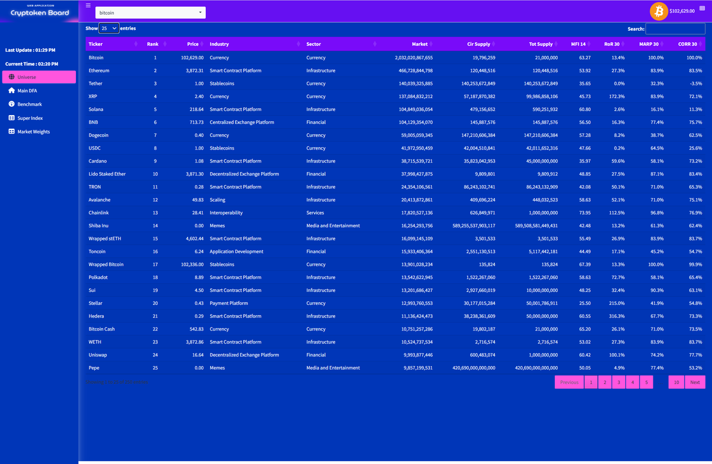Click the Application Development industry cell
Screen dimensions: 712x464
(255, 252)
